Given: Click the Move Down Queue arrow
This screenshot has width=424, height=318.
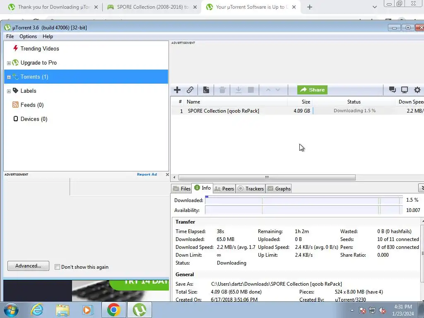Looking at the screenshot, I should pyautogui.click(x=278, y=90).
